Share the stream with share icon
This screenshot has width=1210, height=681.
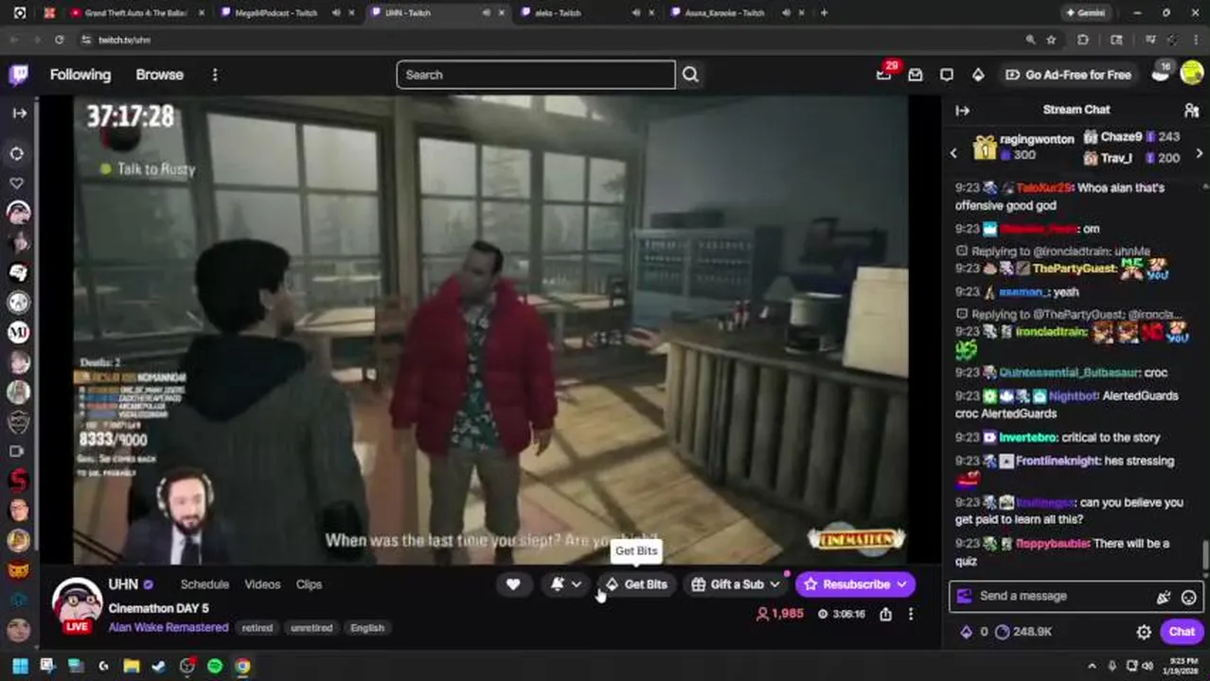point(885,614)
